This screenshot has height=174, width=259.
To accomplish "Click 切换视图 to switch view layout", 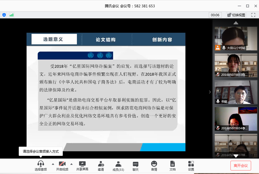I will [x=236, y=15].
